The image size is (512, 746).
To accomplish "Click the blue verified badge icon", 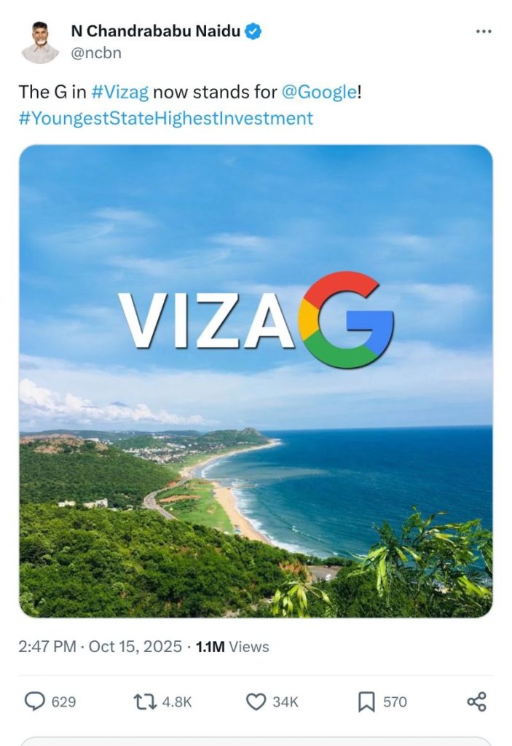I will click(253, 32).
